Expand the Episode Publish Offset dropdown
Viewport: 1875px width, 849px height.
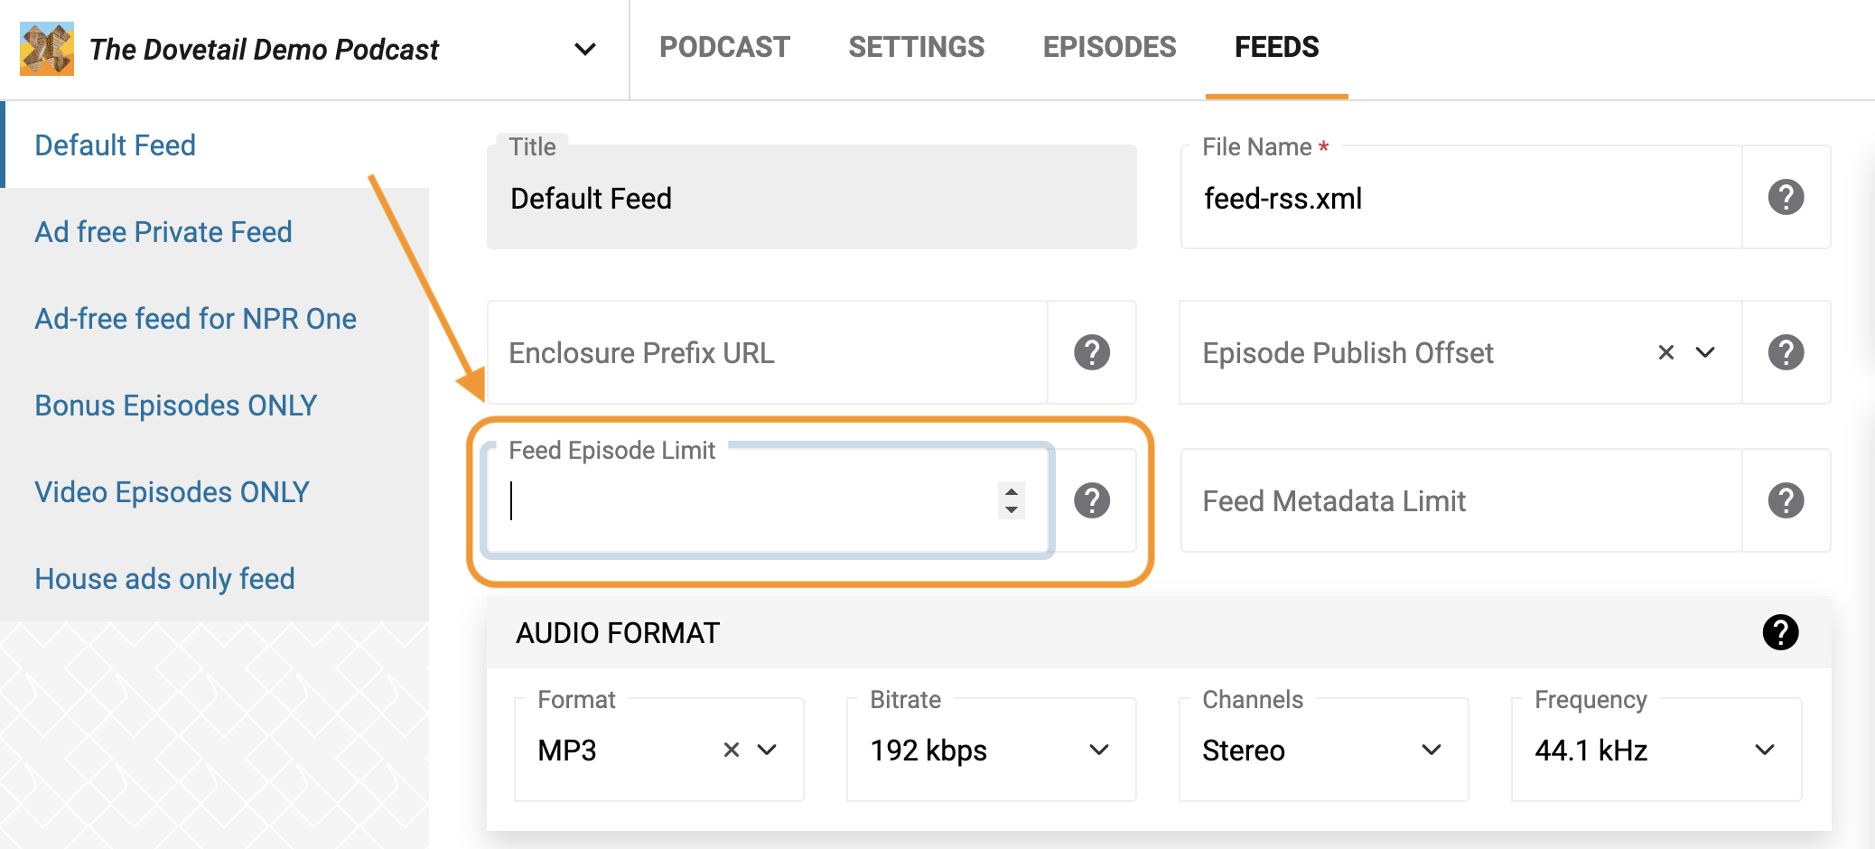pyautogui.click(x=1705, y=352)
